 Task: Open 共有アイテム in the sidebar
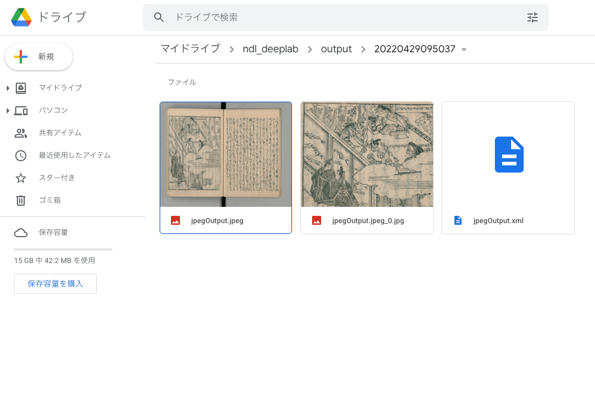click(x=60, y=133)
